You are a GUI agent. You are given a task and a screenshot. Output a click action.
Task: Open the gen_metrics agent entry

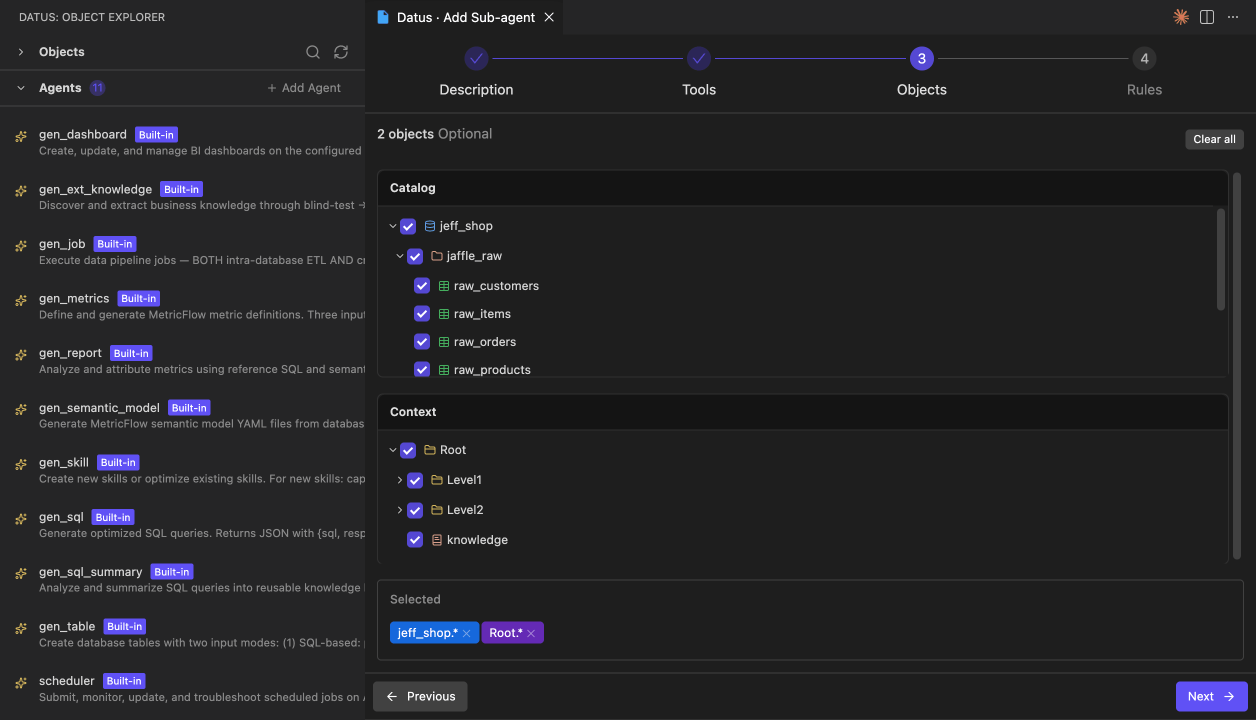pos(182,306)
